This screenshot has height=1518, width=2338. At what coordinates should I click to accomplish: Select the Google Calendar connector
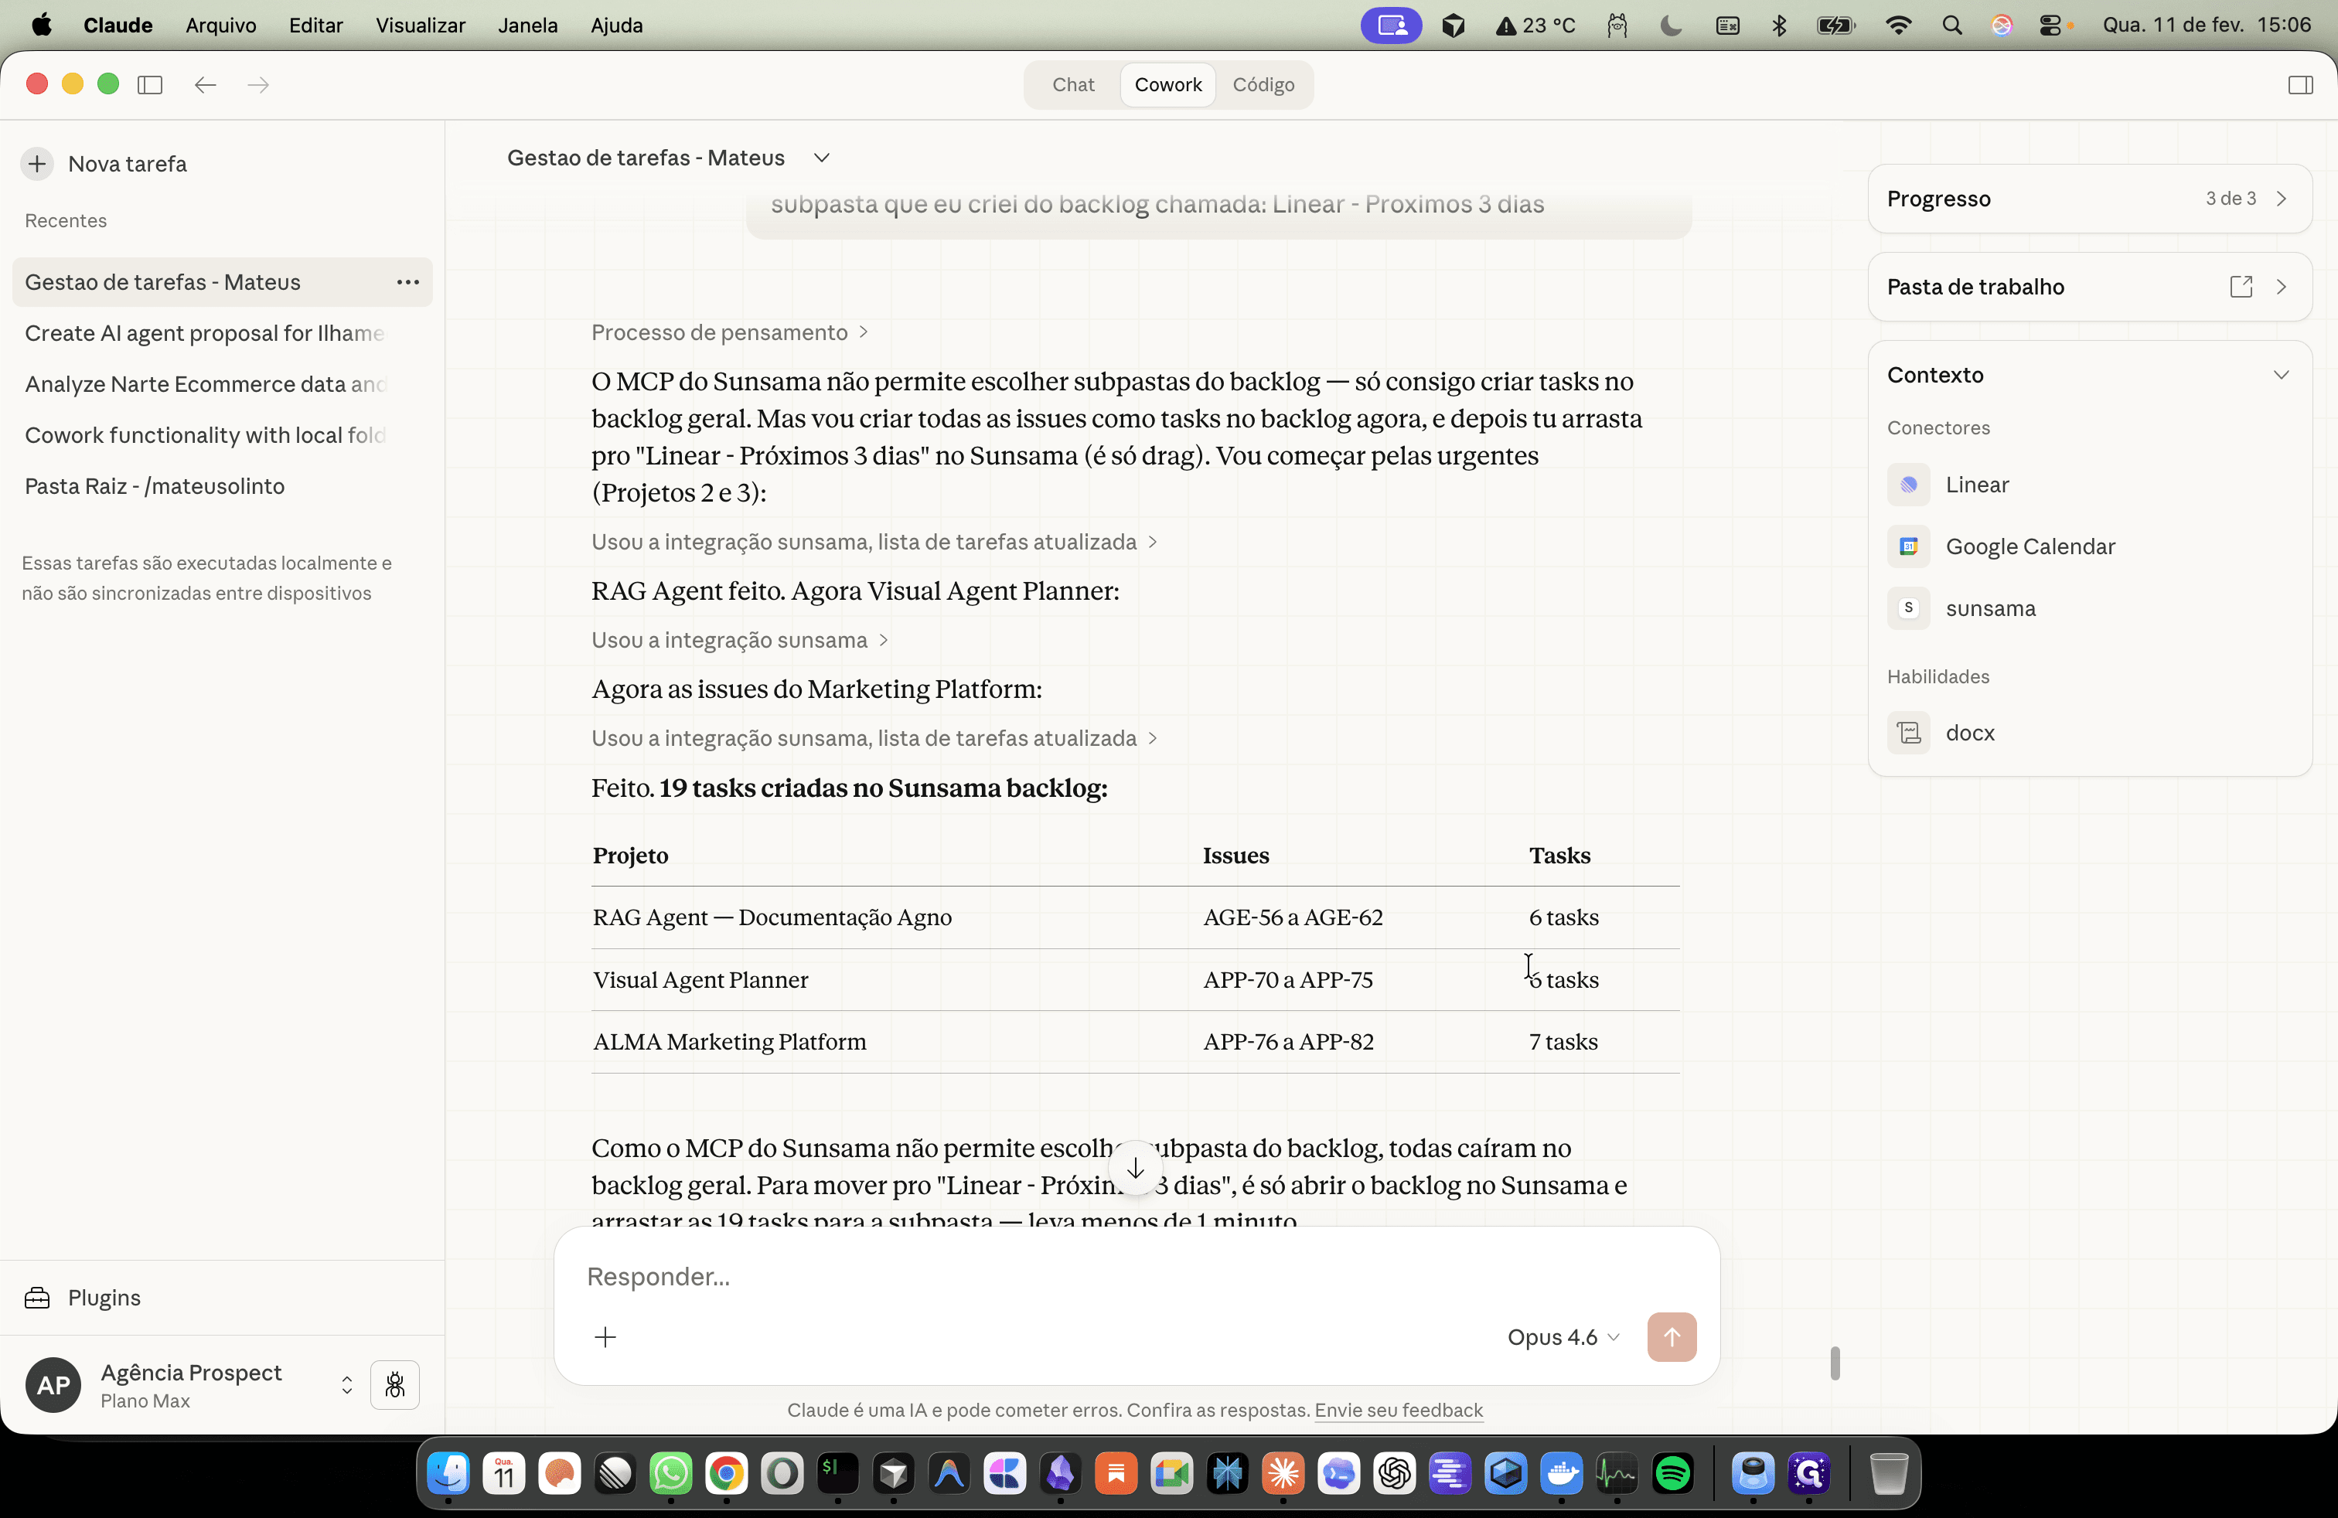tap(2001, 547)
